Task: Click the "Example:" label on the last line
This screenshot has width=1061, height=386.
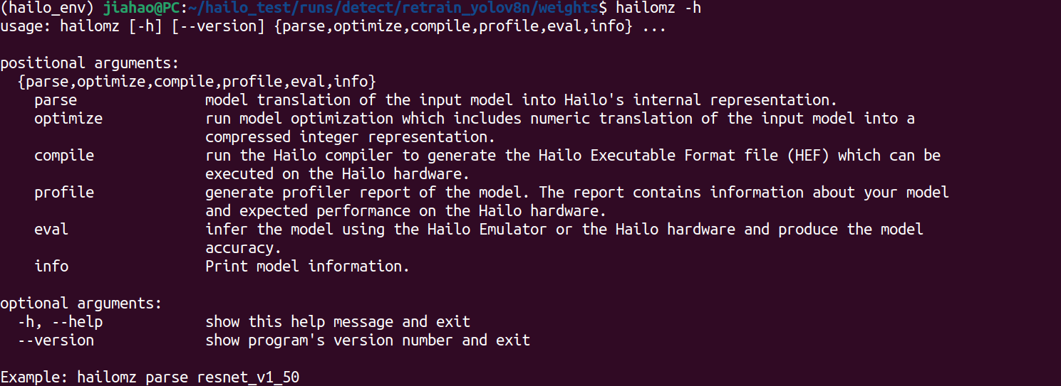Action: coord(34,377)
